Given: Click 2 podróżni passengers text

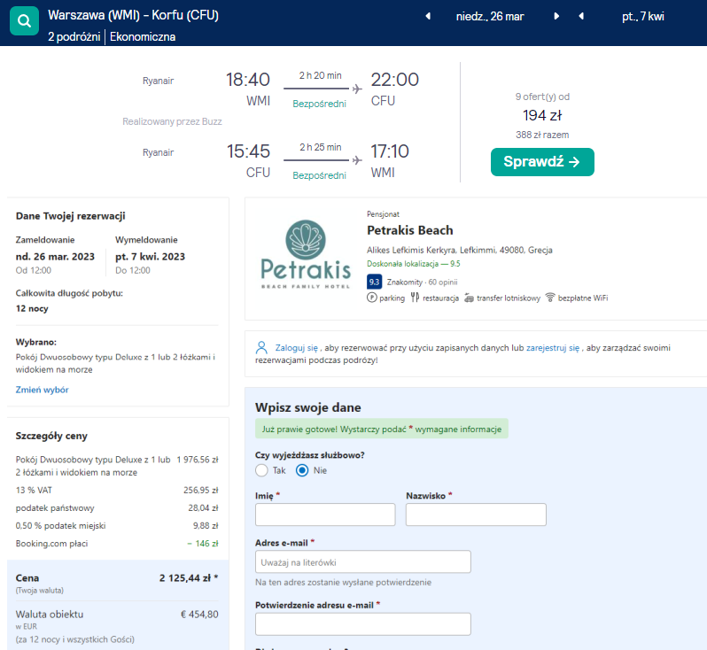Looking at the screenshot, I should click(74, 36).
